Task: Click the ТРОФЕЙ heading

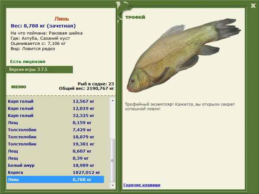Action: pos(135,17)
